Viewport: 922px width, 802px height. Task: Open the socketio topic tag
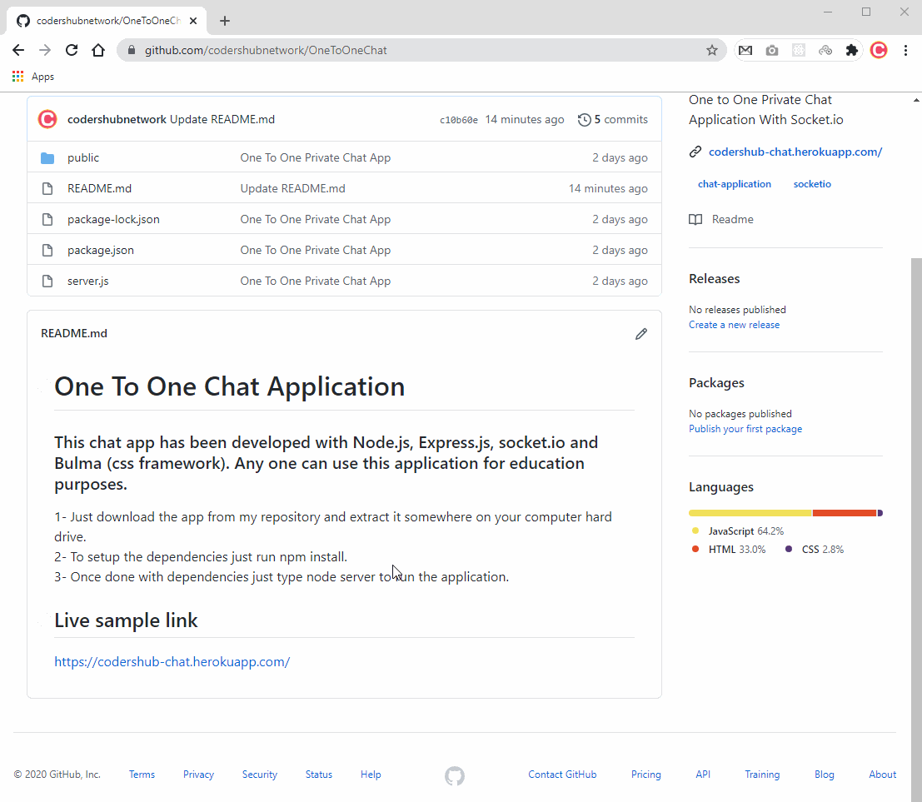[812, 184]
